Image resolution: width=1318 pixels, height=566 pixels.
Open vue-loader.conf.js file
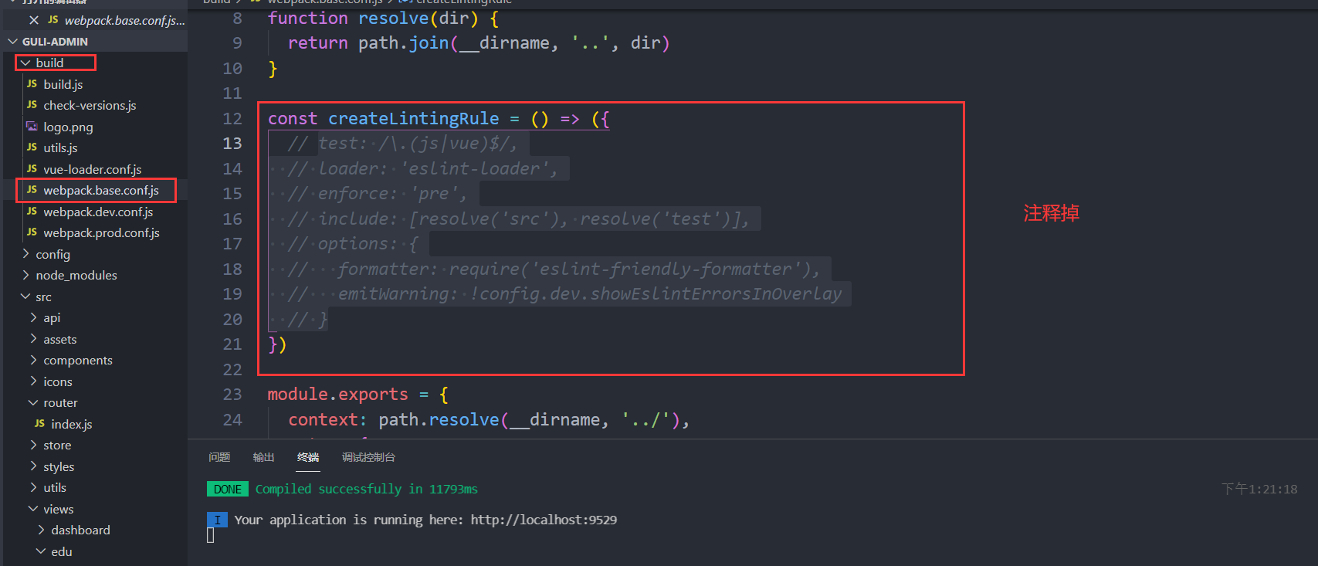tap(93, 169)
